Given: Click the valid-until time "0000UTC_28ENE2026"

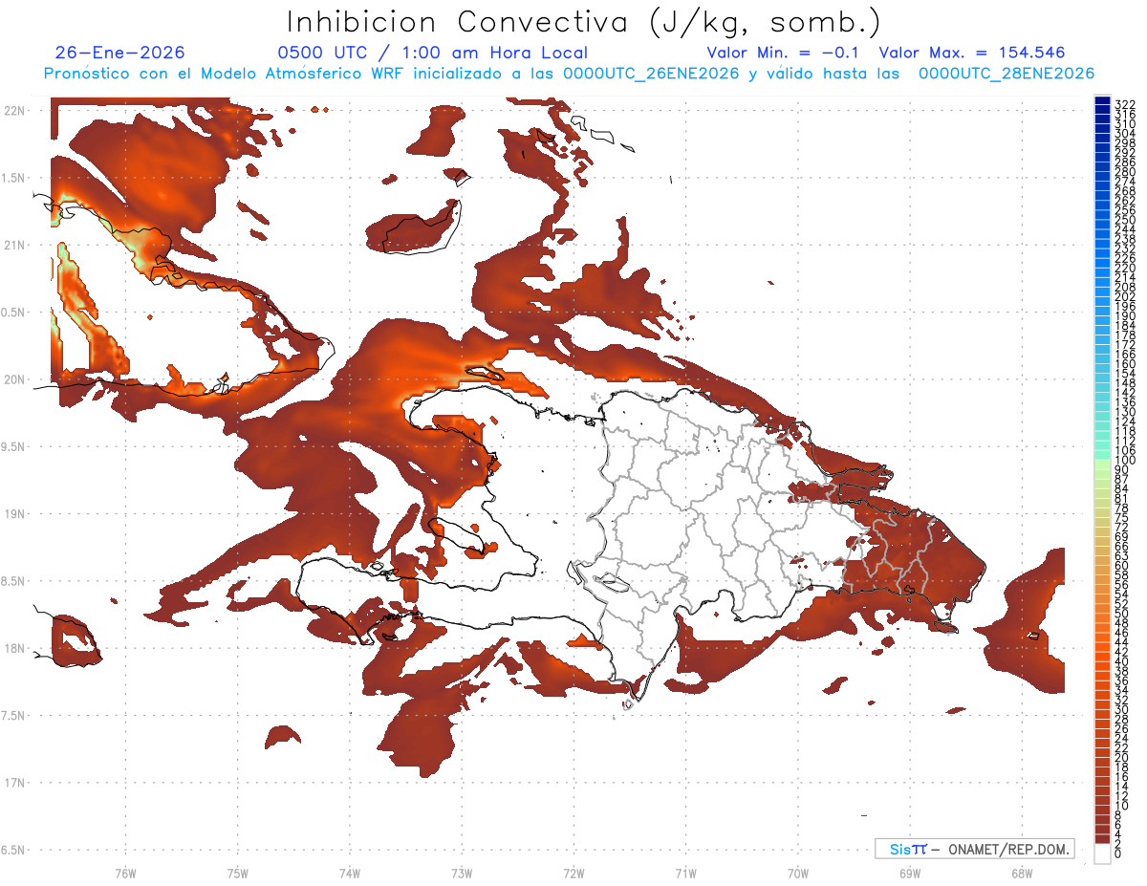Looking at the screenshot, I should pos(1006,74).
